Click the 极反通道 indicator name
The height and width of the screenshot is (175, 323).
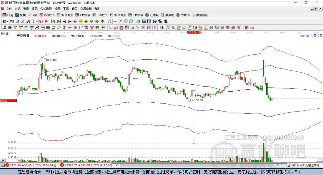point(23,36)
